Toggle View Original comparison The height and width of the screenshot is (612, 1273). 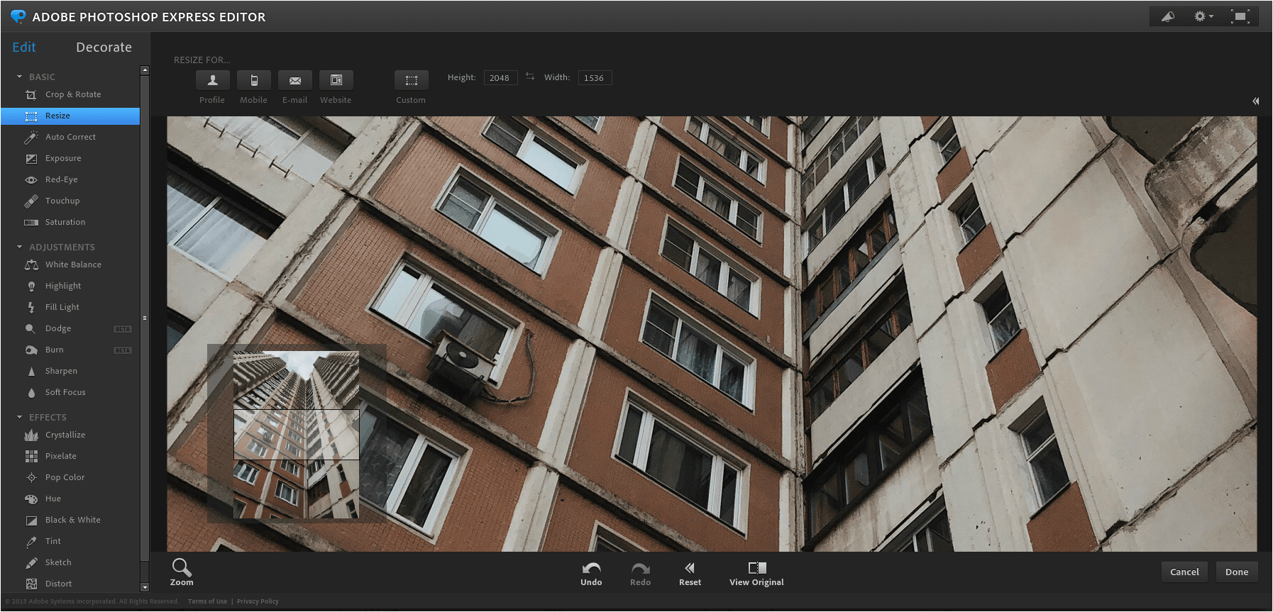[756, 573]
